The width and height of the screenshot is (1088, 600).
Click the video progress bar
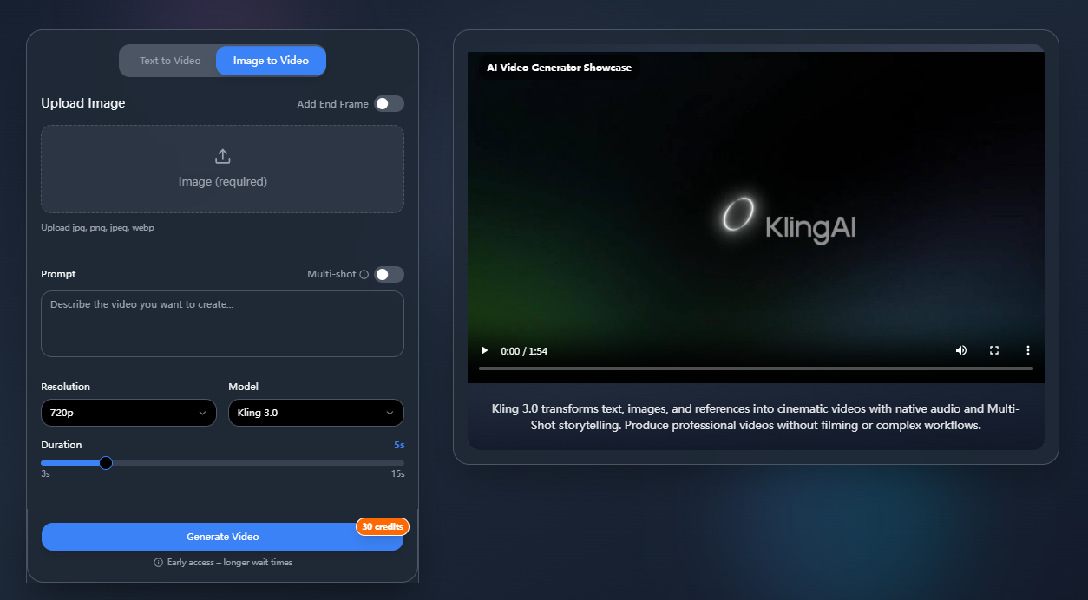(756, 368)
